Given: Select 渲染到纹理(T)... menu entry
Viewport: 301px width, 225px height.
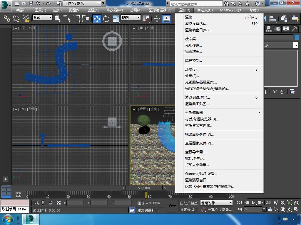Looking at the screenshot, I should coord(223,98).
